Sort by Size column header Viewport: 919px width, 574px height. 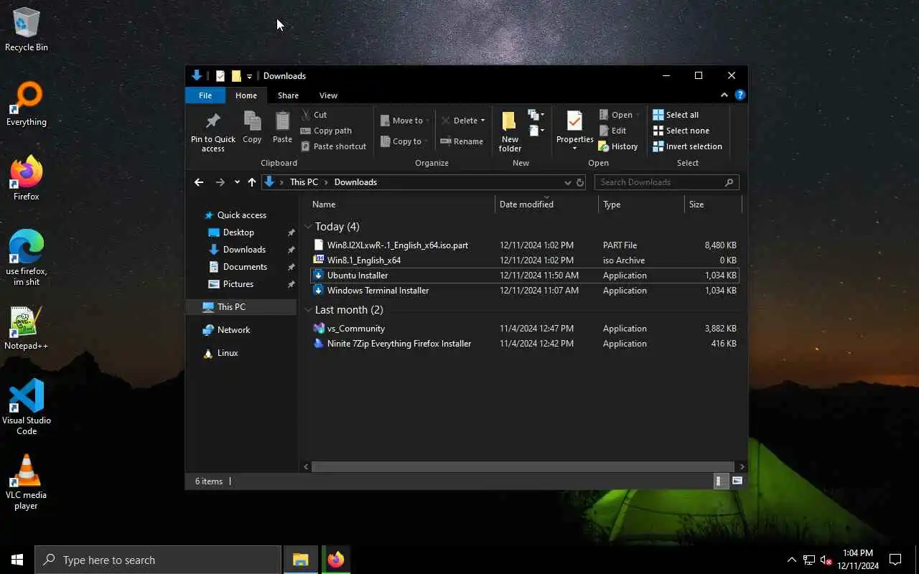coord(713,204)
